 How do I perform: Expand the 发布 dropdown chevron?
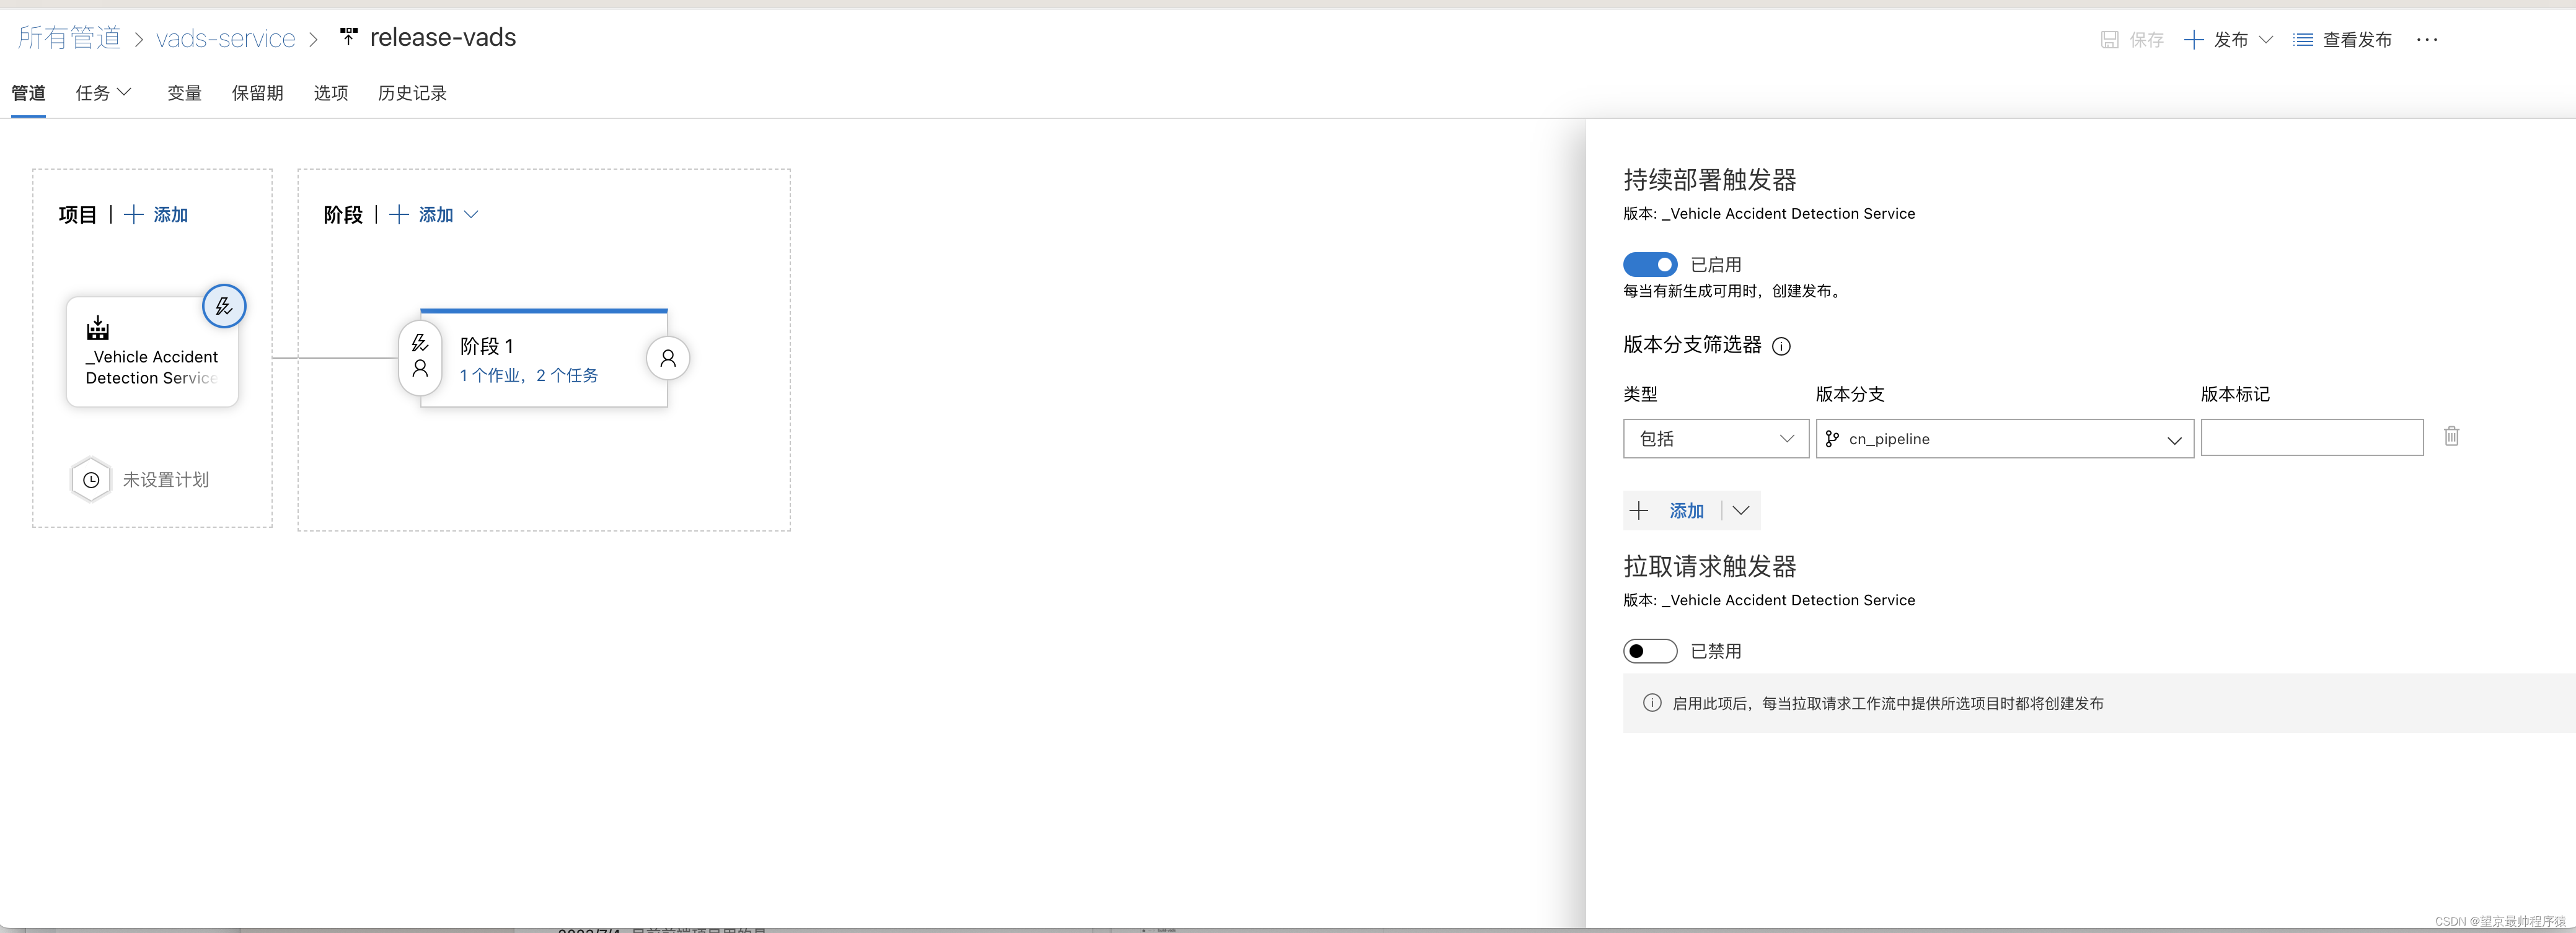point(2266,40)
